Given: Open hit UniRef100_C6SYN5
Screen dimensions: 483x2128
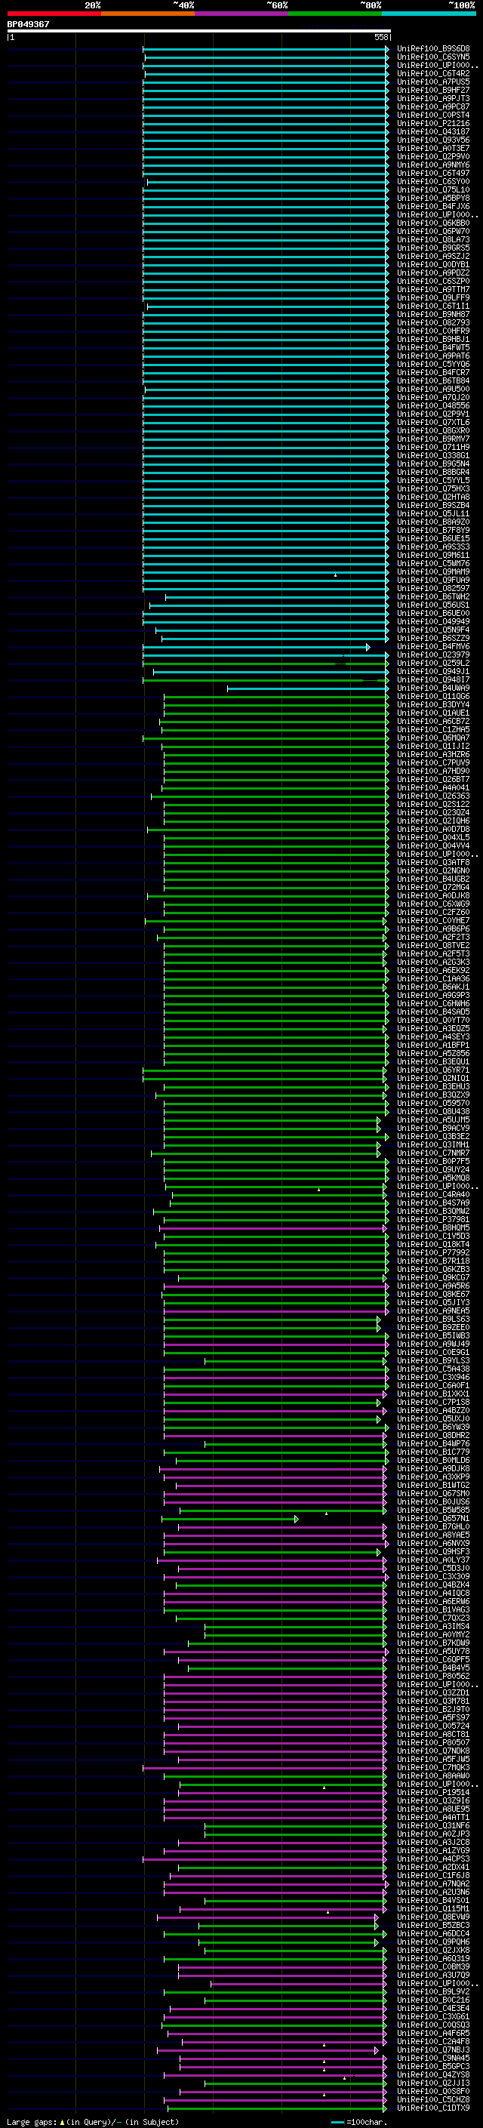Looking at the screenshot, I should 433,57.
